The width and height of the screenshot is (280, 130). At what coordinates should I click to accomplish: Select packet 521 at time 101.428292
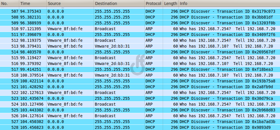coord(140,87)
